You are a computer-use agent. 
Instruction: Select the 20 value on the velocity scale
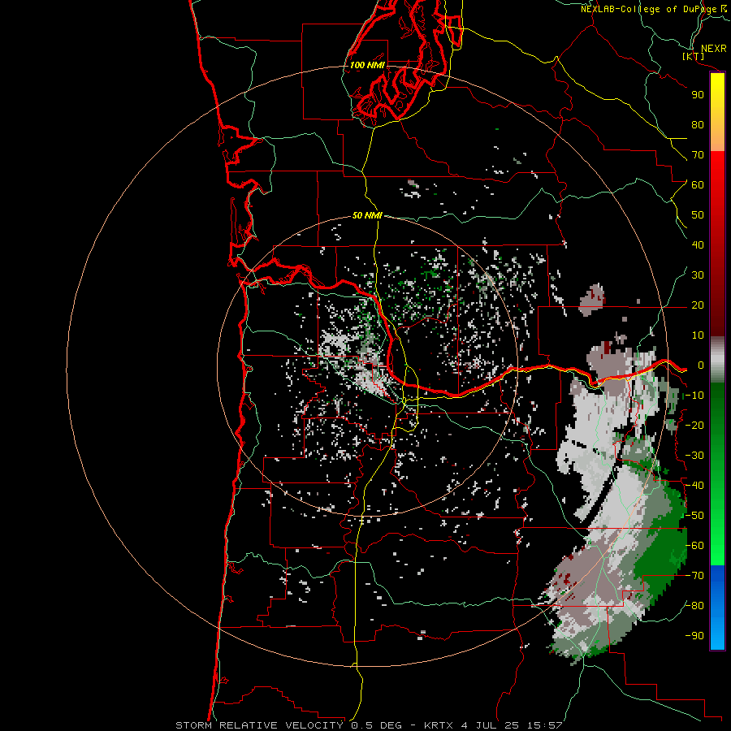tap(698, 305)
